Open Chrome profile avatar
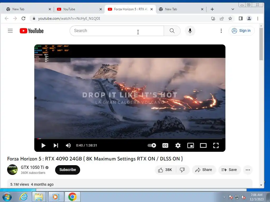270x202 pixels. click(249, 19)
